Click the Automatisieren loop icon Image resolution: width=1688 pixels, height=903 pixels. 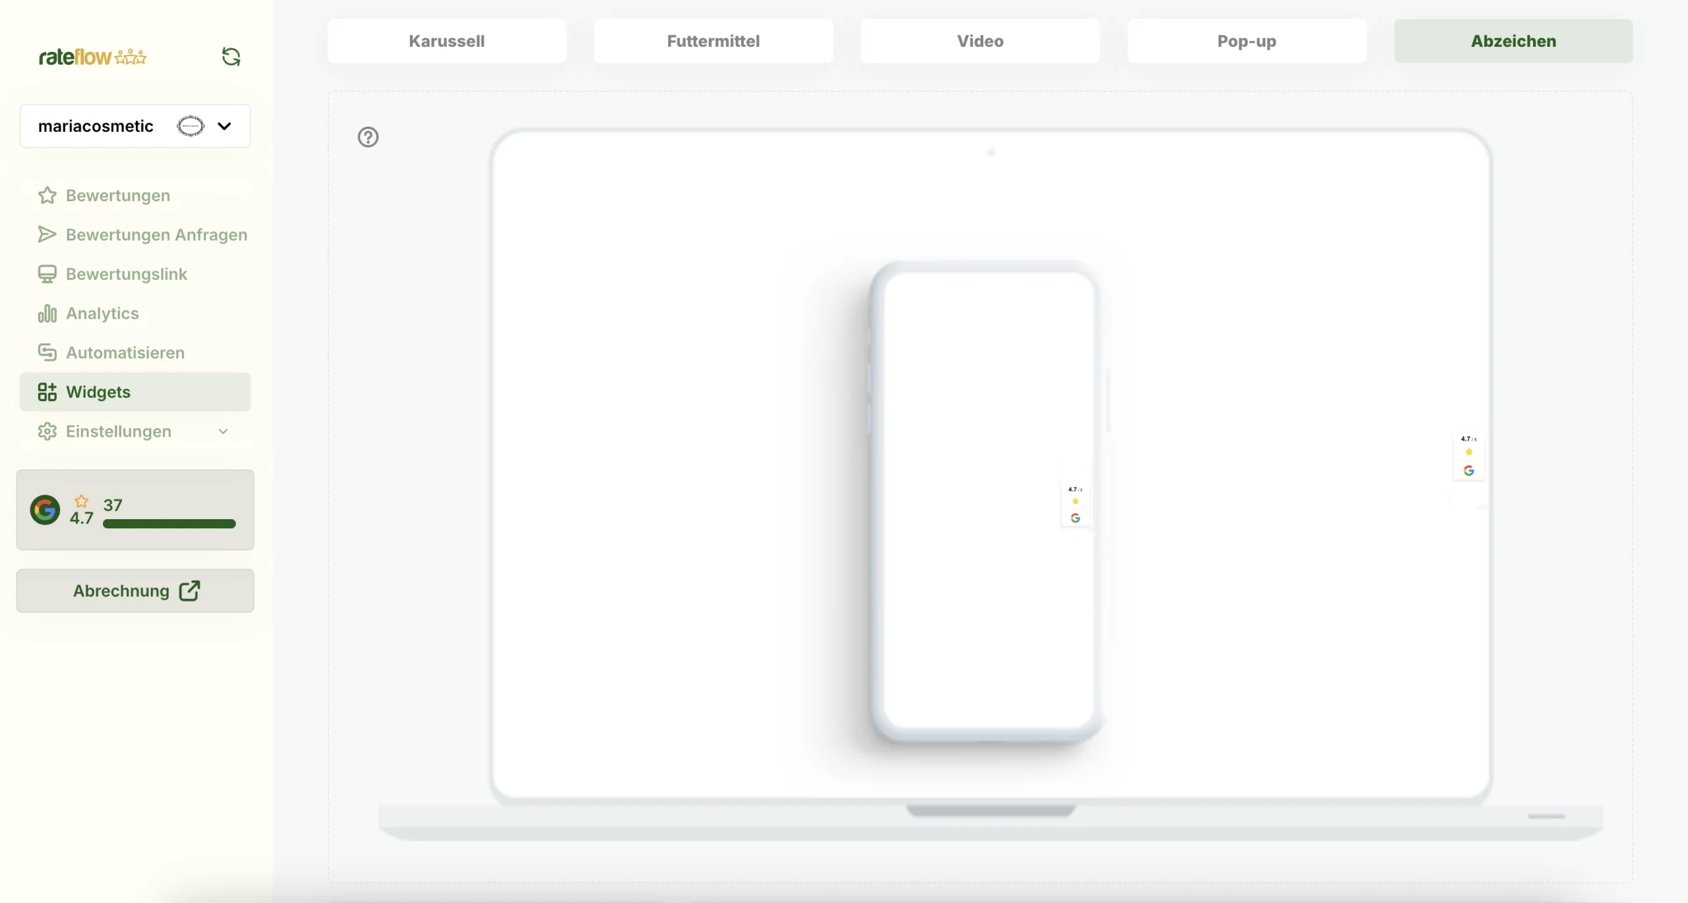coord(47,353)
